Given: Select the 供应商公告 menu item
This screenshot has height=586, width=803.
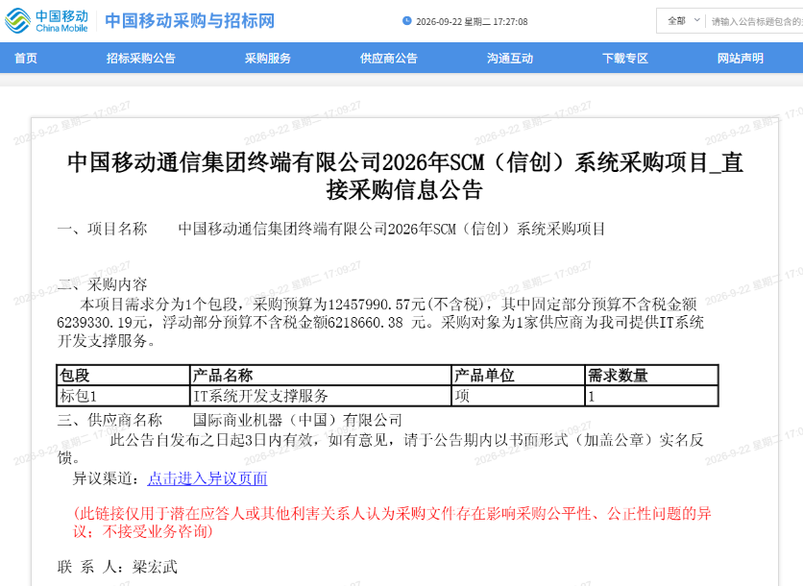Looking at the screenshot, I should pos(389,58).
